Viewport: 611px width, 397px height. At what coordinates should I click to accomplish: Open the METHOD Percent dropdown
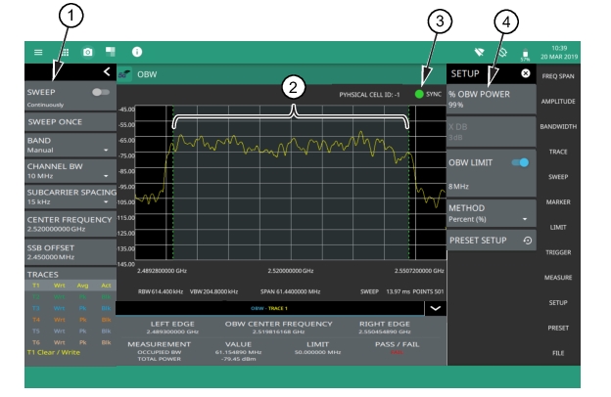[491, 213]
